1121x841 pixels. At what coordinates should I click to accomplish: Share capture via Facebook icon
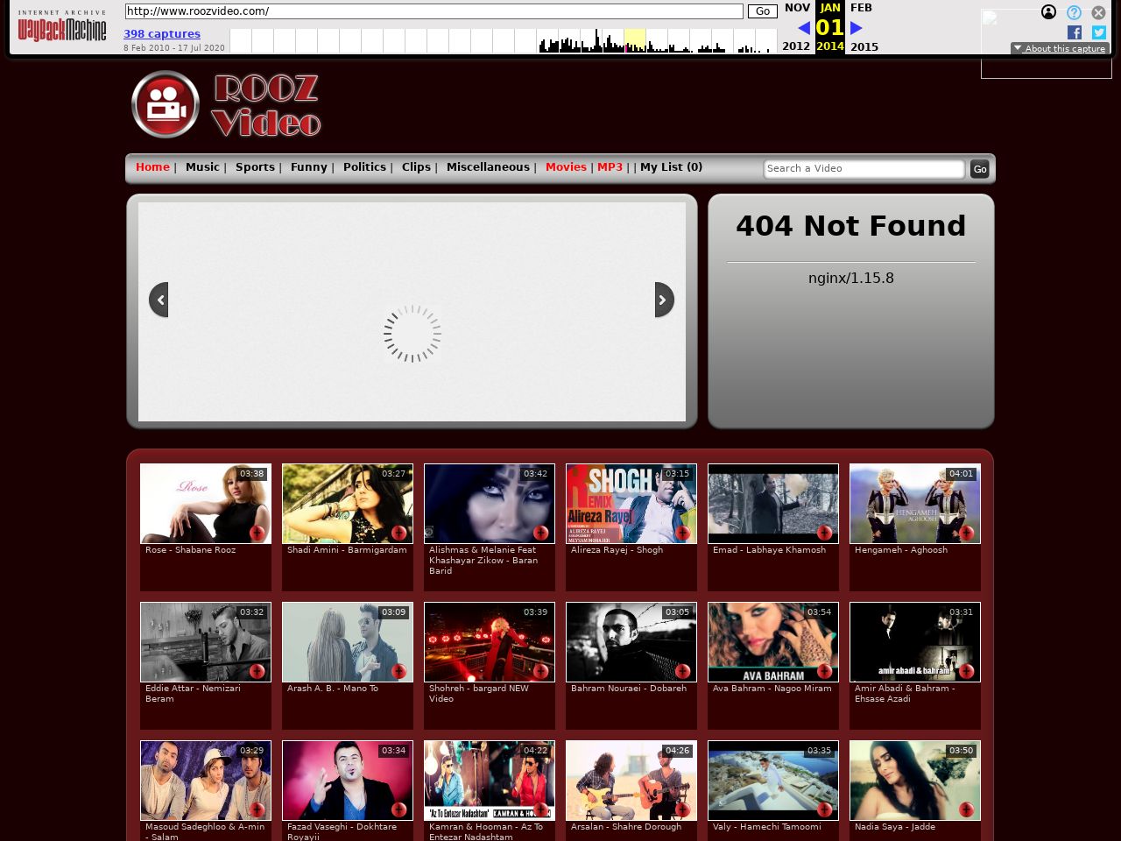pyautogui.click(x=1075, y=32)
